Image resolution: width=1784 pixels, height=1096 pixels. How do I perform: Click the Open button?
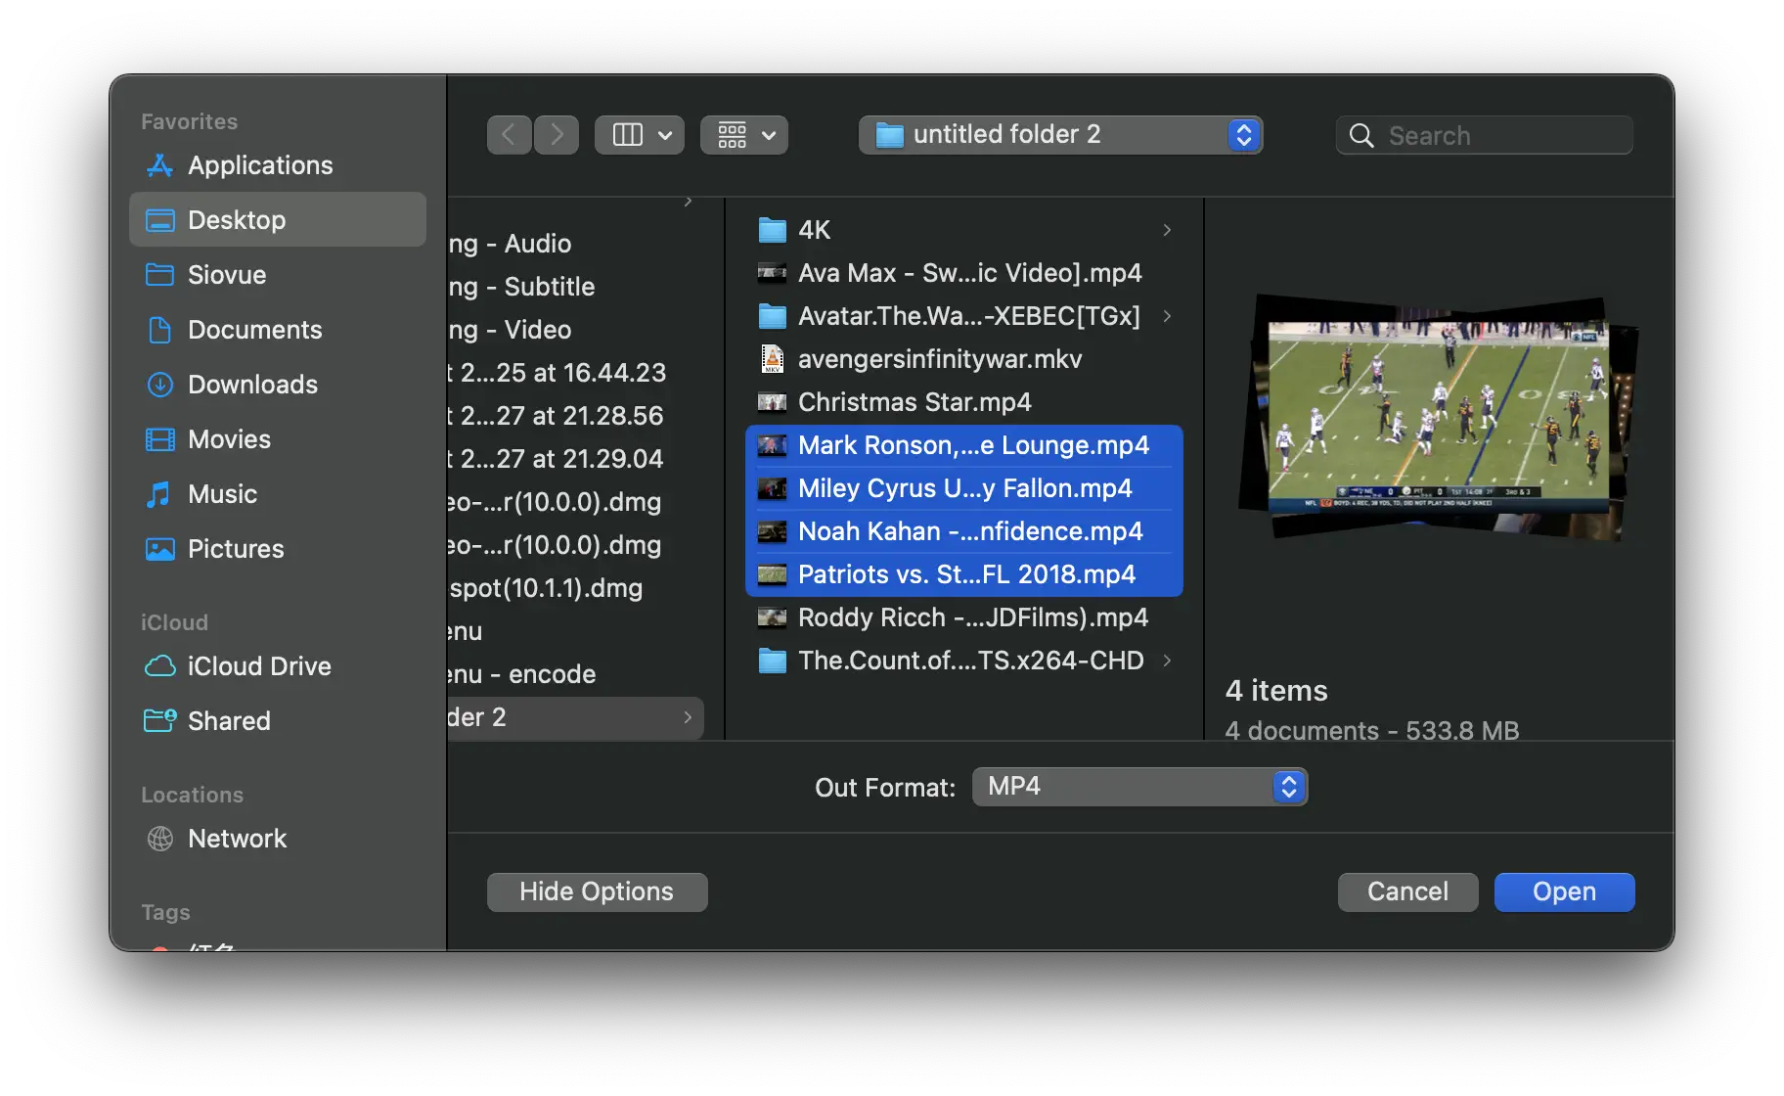(x=1565, y=891)
